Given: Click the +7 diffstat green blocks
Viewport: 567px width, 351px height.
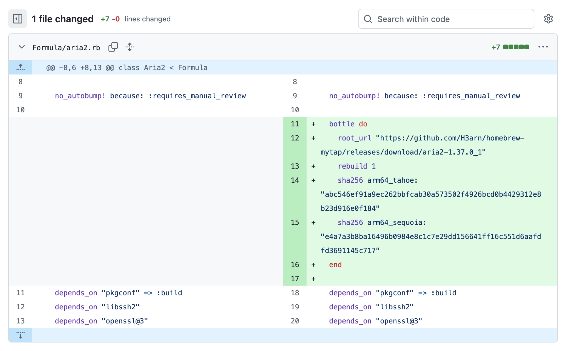Looking at the screenshot, I should click(516, 47).
